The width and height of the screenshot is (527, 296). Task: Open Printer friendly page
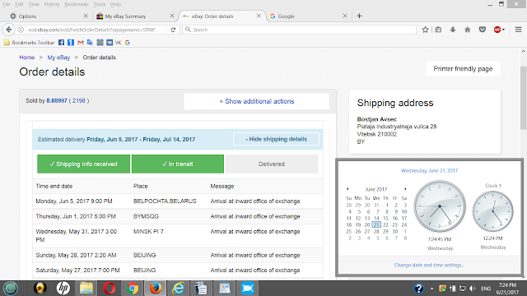coord(463,69)
